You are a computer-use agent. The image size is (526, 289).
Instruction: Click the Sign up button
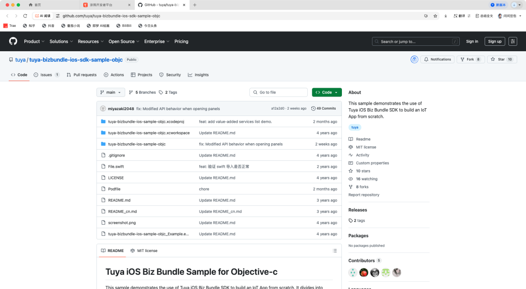[x=495, y=41]
